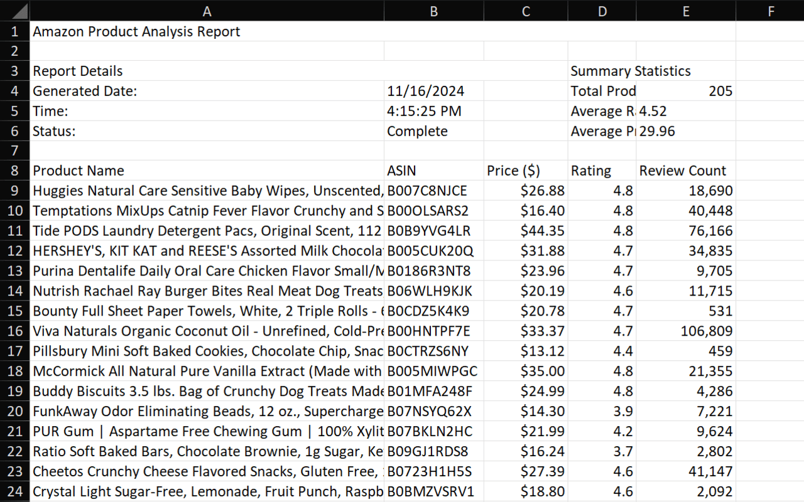Click the select-all corner of the sheet

(x=14, y=11)
